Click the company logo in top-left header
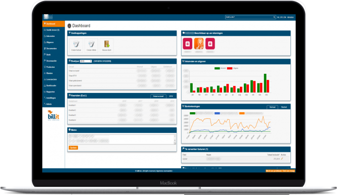Image resolution: width=337 pixels, height=195 pixels. click(48, 17)
